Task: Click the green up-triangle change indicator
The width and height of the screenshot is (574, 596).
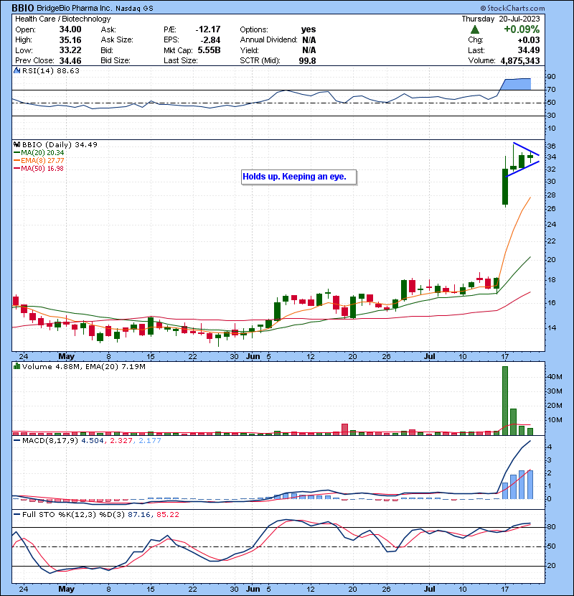Action: point(474,29)
